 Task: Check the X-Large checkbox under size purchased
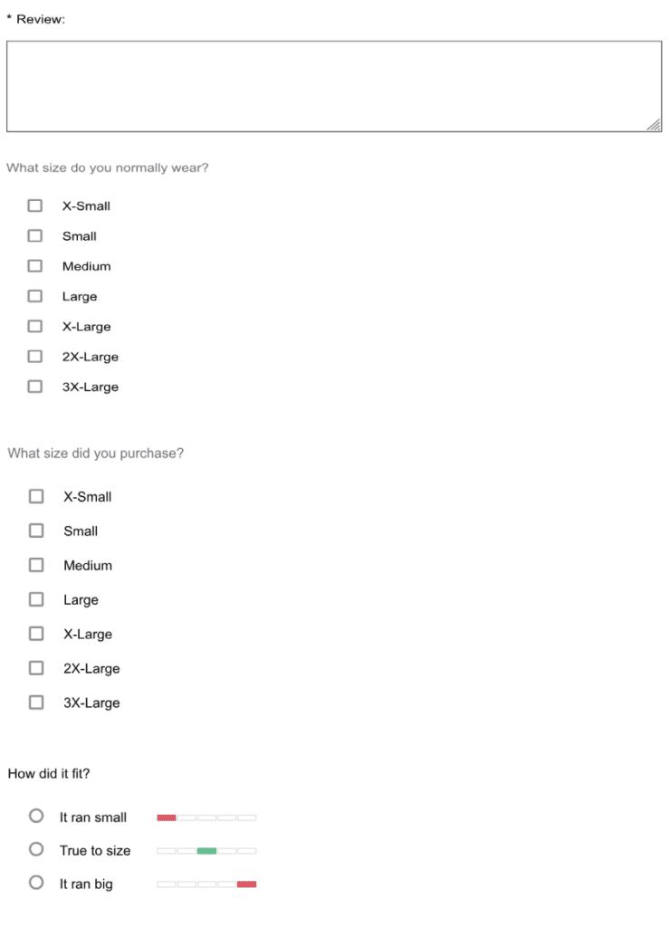point(35,634)
